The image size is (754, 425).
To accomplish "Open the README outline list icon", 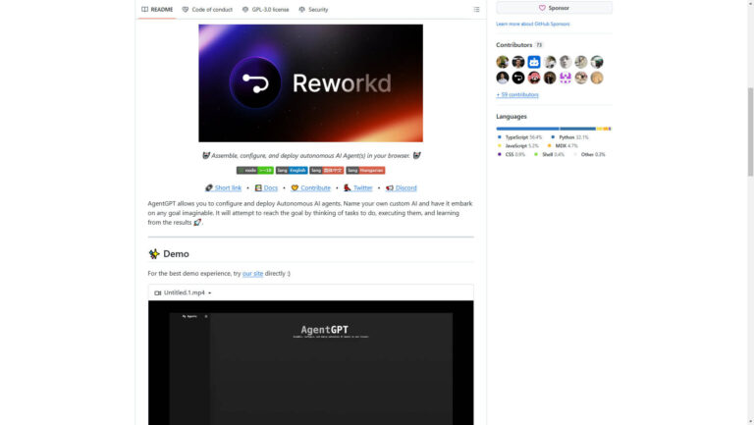I will pyautogui.click(x=476, y=9).
